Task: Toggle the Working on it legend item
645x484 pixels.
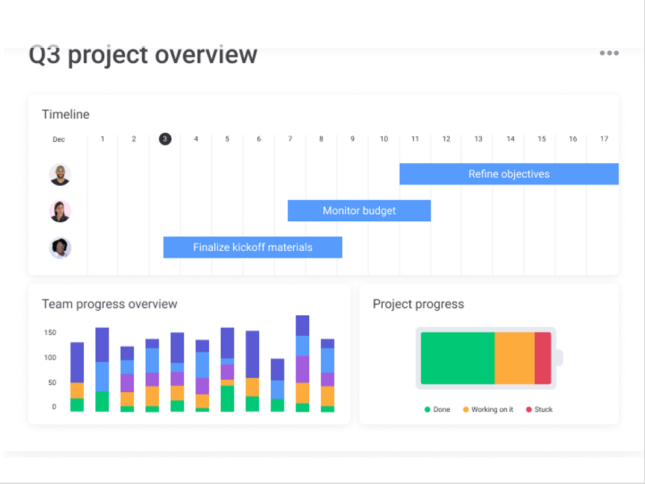Action: pyautogui.click(x=488, y=410)
